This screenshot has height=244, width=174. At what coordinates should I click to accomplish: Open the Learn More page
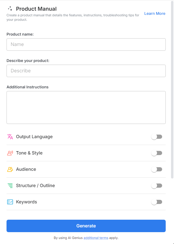point(155,13)
